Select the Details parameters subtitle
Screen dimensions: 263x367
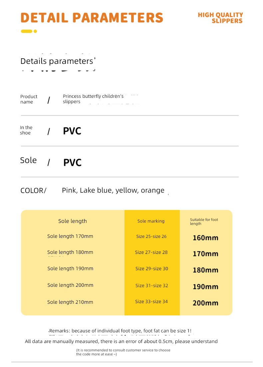(58, 61)
